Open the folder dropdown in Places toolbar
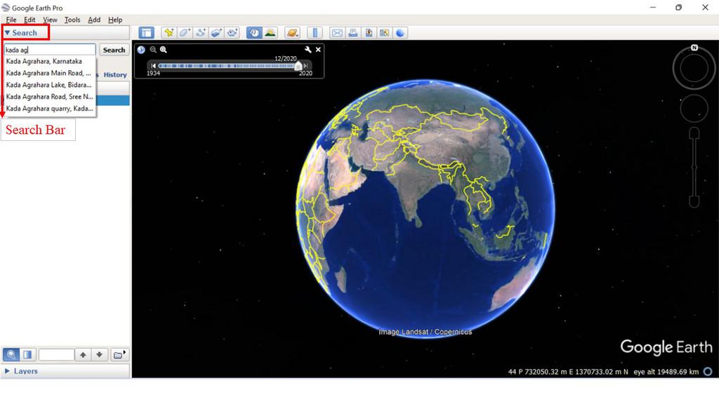 pos(120,355)
